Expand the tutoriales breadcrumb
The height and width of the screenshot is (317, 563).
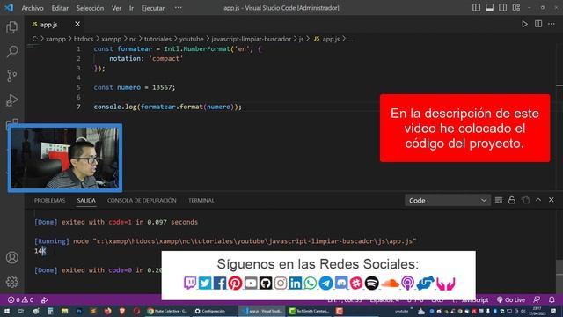pyautogui.click(x=157, y=39)
